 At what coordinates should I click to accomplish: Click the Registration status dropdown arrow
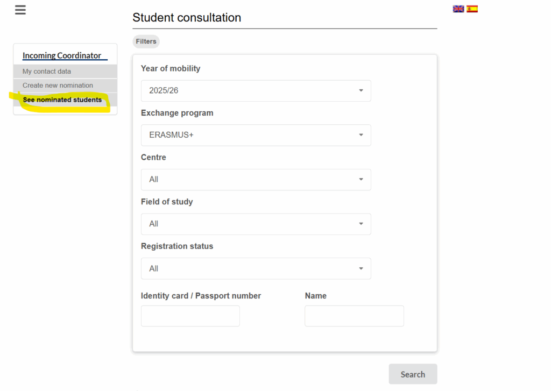pyautogui.click(x=361, y=268)
